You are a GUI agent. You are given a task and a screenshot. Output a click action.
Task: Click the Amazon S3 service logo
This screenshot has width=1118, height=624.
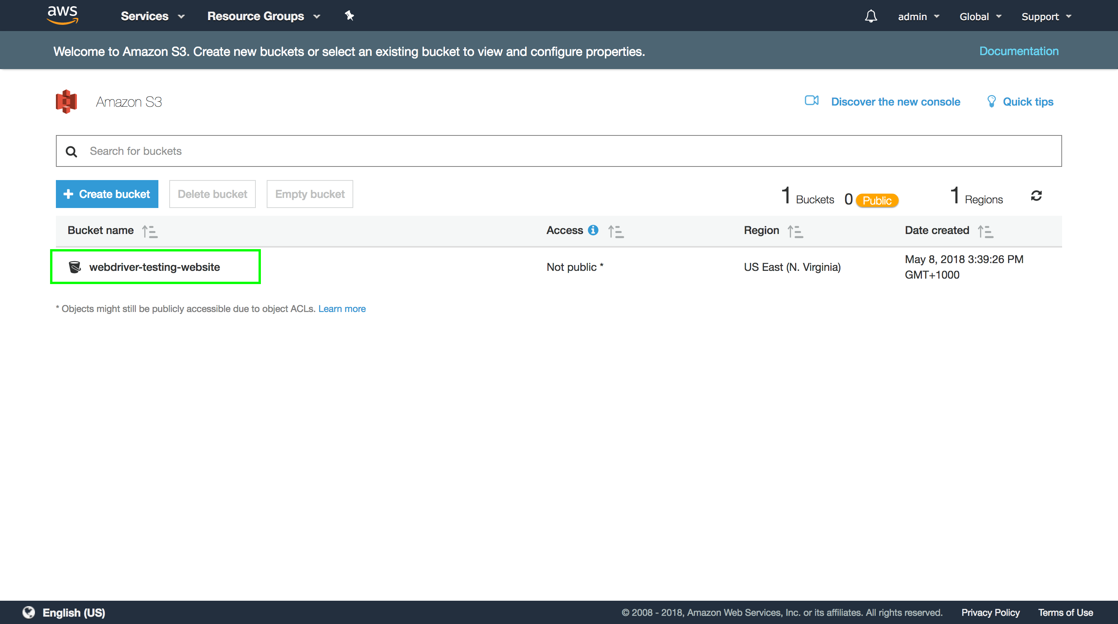point(66,102)
